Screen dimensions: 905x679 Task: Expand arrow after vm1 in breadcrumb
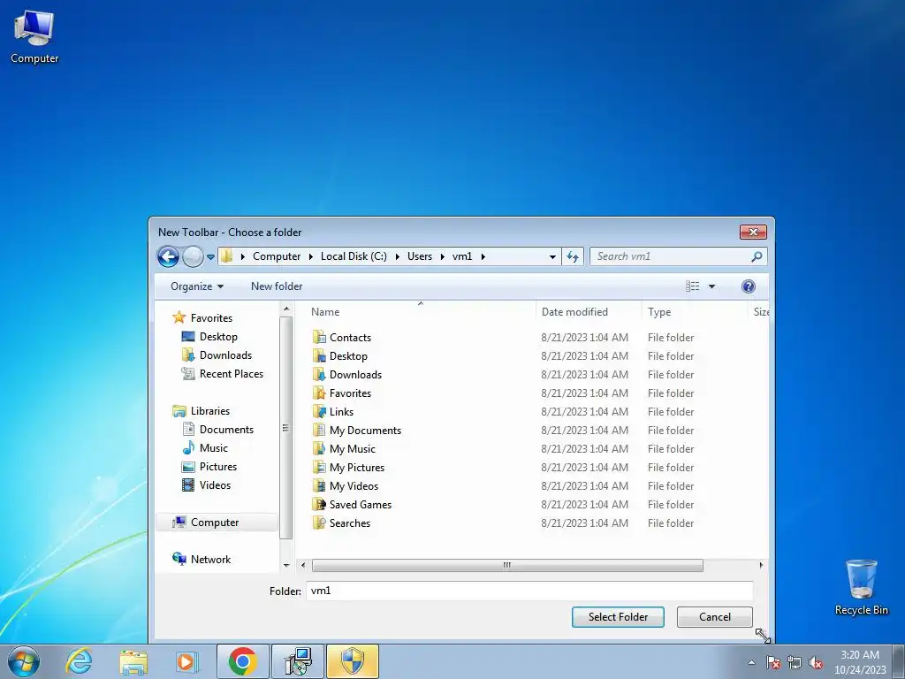click(x=483, y=256)
